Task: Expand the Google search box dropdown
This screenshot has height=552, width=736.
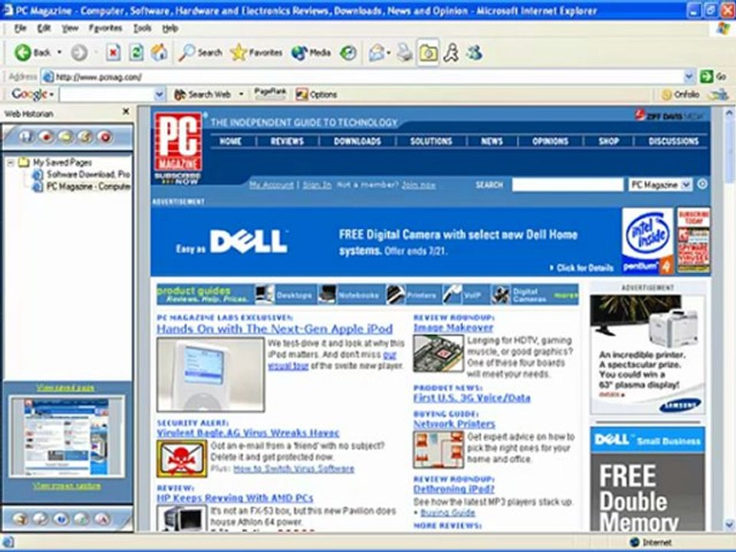Action: (159, 94)
